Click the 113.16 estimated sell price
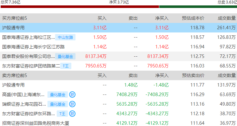237x126 pixels. [x=197, y=104]
